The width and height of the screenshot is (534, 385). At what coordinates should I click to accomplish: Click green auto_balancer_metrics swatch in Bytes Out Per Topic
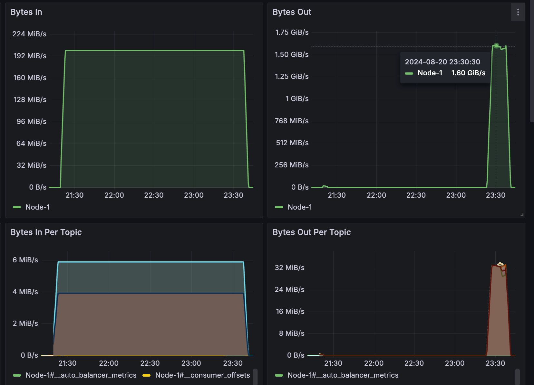pyautogui.click(x=279, y=375)
